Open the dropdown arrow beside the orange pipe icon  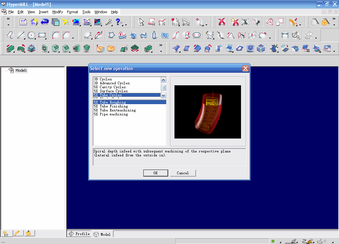(300, 25)
